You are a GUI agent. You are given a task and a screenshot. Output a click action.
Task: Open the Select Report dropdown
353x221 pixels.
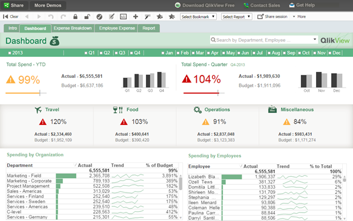[236, 17]
